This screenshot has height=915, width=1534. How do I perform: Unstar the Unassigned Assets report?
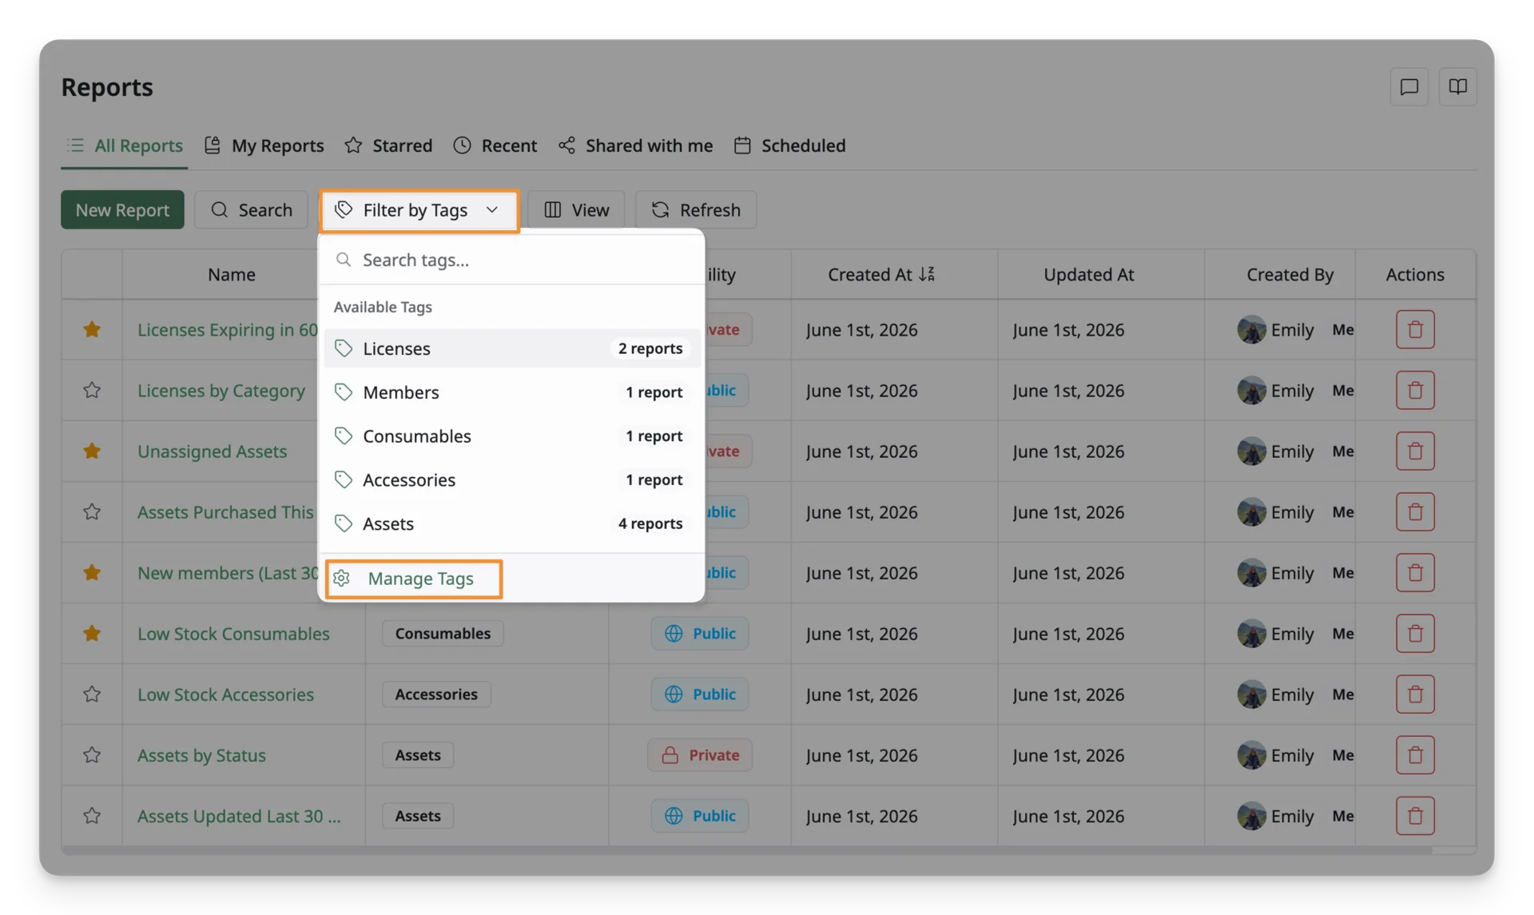(92, 451)
